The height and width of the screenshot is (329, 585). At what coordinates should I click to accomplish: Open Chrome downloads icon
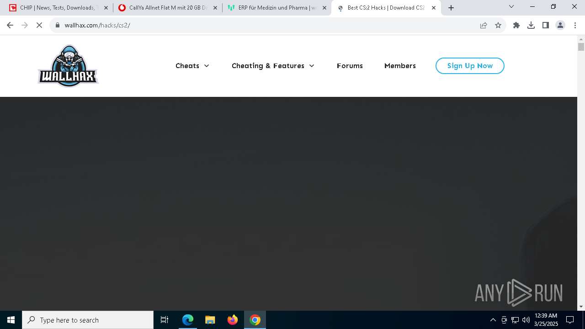[x=531, y=25]
